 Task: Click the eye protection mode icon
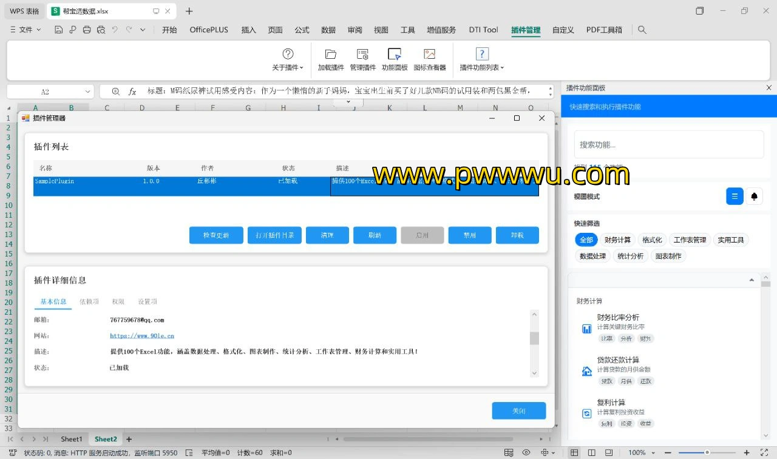click(526, 452)
